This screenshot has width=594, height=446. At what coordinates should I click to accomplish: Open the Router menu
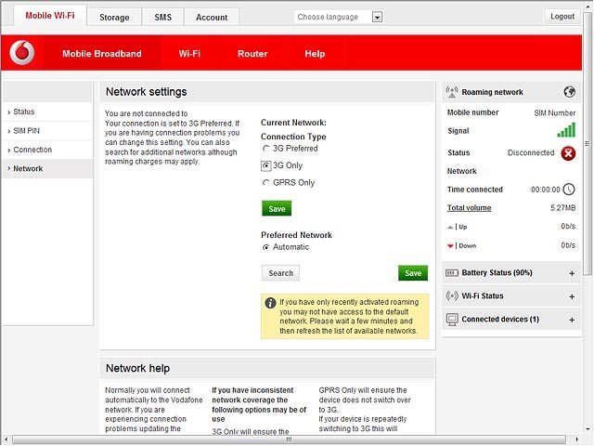click(252, 54)
